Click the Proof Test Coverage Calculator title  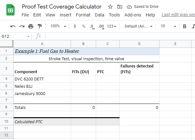pyautogui.click(x=62, y=7)
